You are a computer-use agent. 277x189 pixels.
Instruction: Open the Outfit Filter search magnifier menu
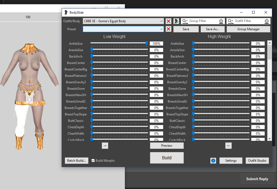click(x=231, y=21)
